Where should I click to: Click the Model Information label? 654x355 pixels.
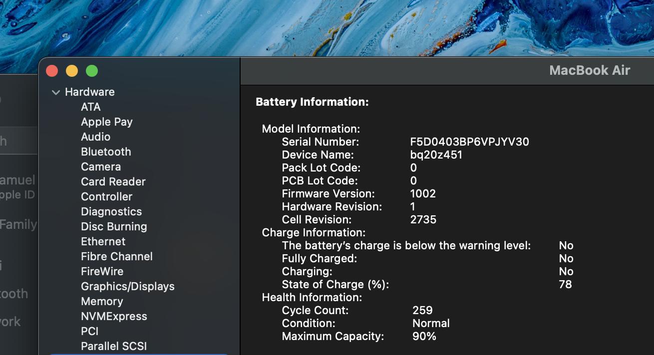click(311, 129)
